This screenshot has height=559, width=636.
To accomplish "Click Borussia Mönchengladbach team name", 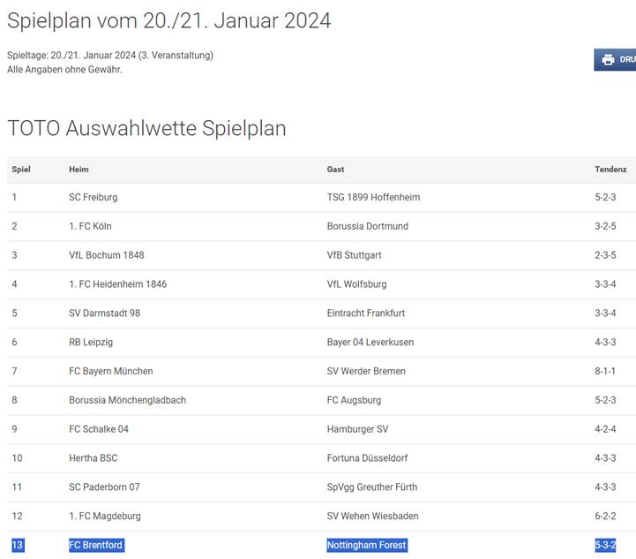I will point(127,400).
